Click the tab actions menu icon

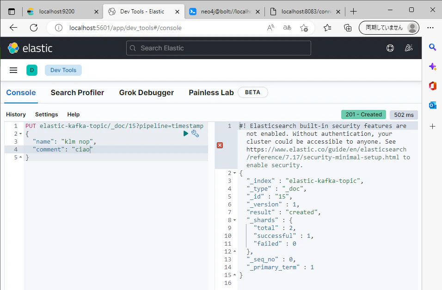[x=12, y=12]
